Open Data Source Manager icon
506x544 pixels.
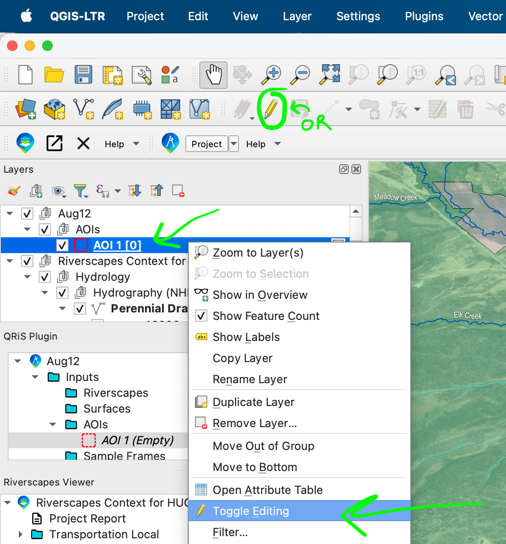click(x=26, y=109)
